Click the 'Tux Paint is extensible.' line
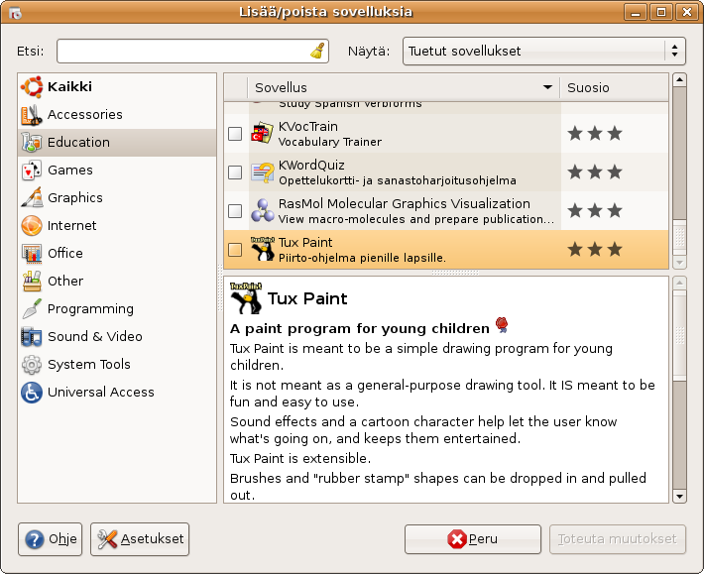This screenshot has height=574, width=704. tap(300, 459)
